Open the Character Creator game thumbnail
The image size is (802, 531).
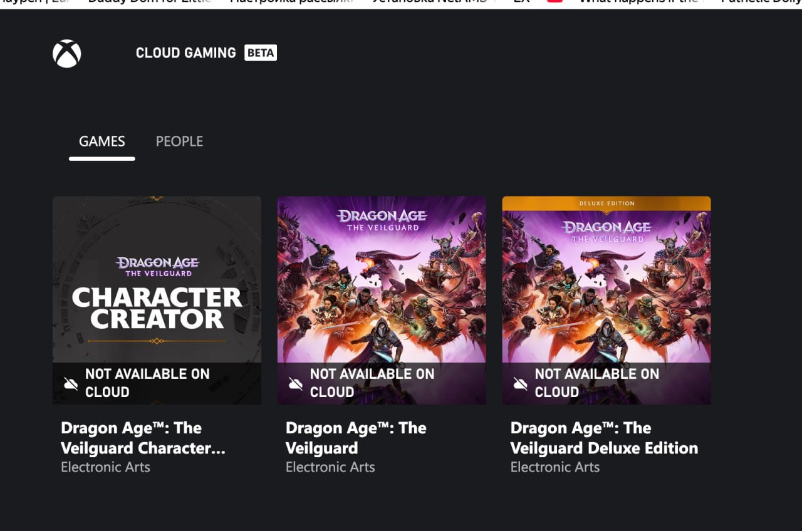157,300
